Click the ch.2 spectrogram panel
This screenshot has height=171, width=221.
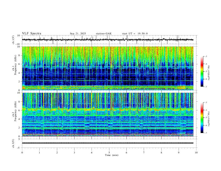click(x=107, y=115)
